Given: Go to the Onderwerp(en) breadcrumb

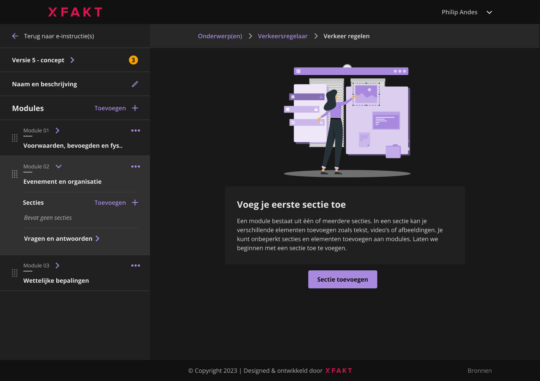Looking at the screenshot, I should tap(220, 36).
